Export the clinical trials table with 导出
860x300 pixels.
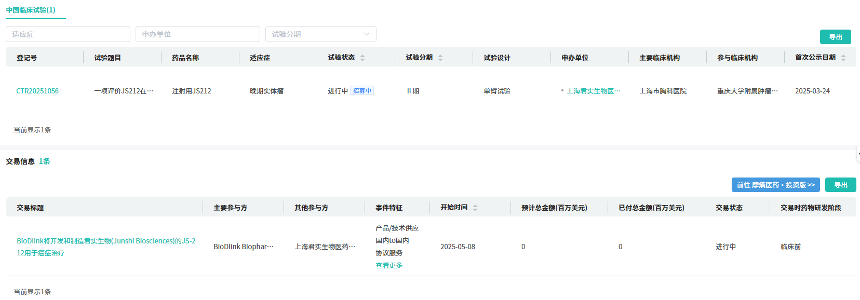835,37
